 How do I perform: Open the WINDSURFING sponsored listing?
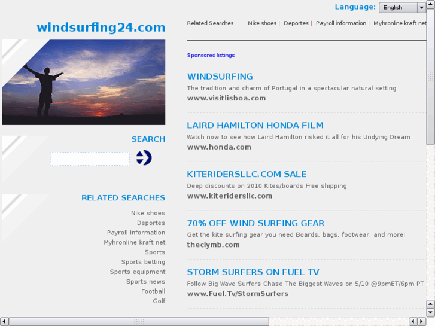pyautogui.click(x=220, y=77)
